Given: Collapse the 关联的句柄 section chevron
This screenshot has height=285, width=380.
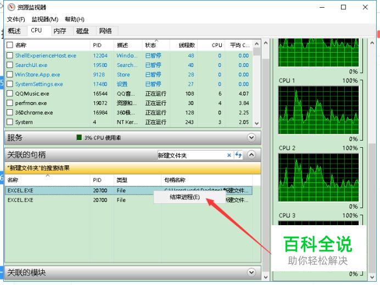Looking at the screenshot, I should click(252, 155).
